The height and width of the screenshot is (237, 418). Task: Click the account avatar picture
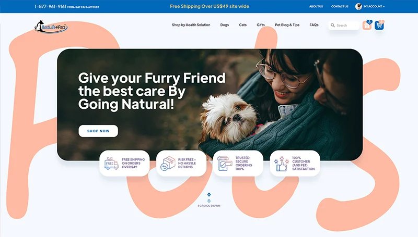(x=358, y=6)
